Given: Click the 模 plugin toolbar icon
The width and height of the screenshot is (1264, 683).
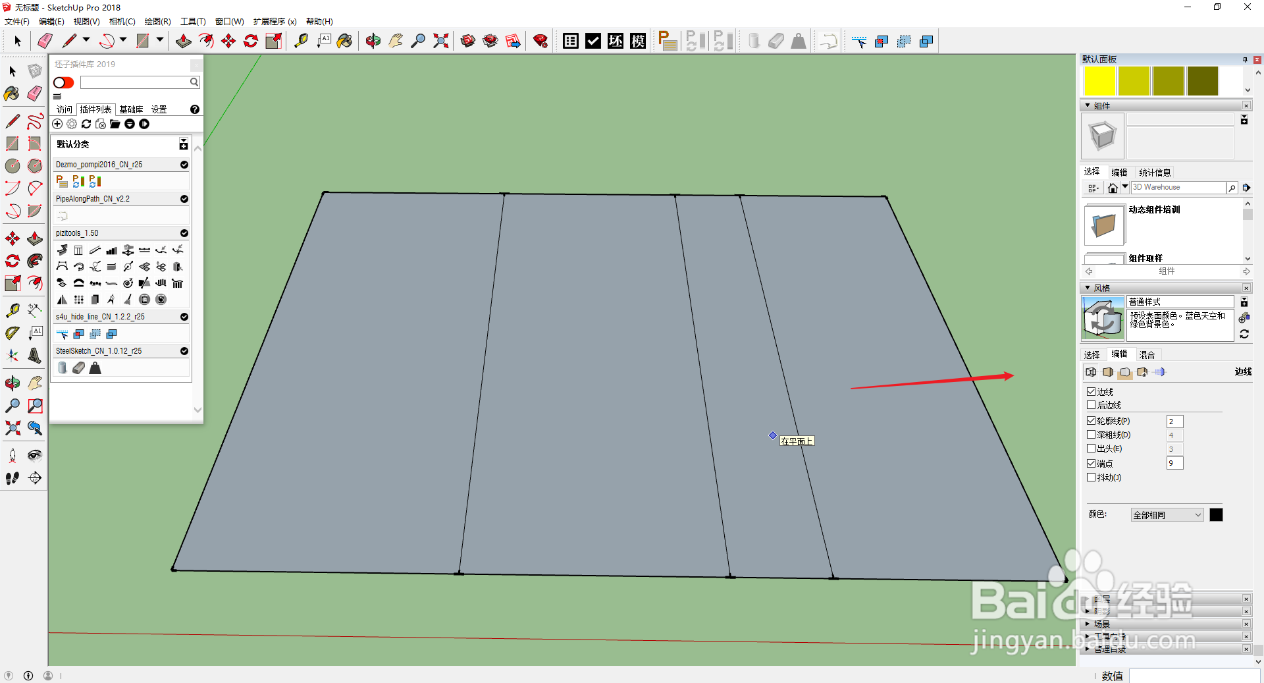Looking at the screenshot, I should [638, 41].
